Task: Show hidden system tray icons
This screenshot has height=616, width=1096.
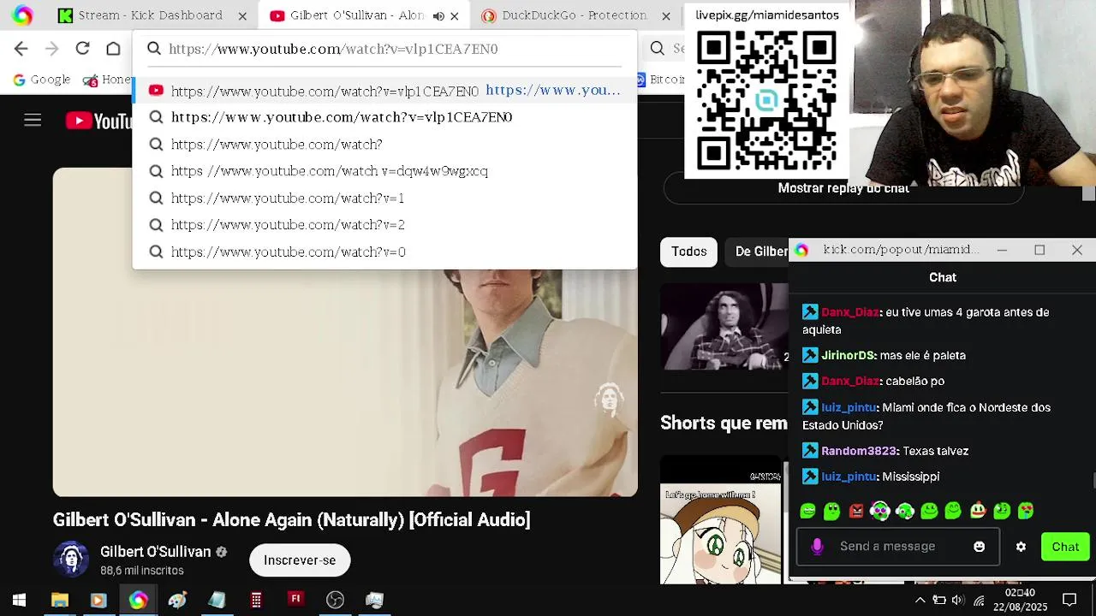Action: [920, 600]
